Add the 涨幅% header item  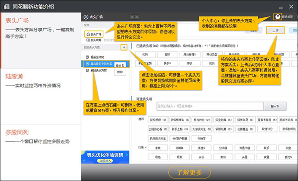pos(180,148)
